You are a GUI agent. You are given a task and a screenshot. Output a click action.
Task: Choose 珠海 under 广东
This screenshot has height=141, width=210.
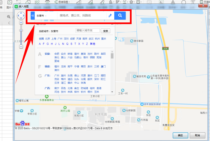pos(83,83)
